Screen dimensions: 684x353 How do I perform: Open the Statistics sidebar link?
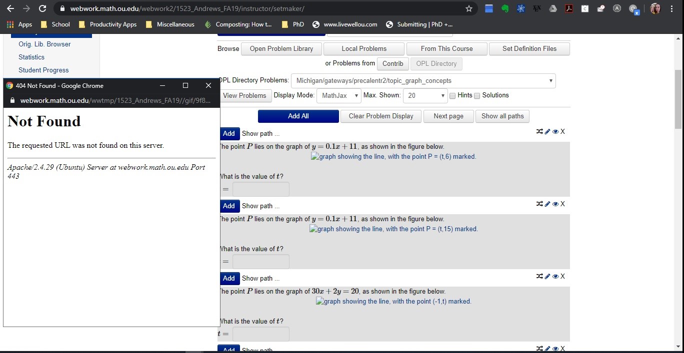tap(31, 57)
